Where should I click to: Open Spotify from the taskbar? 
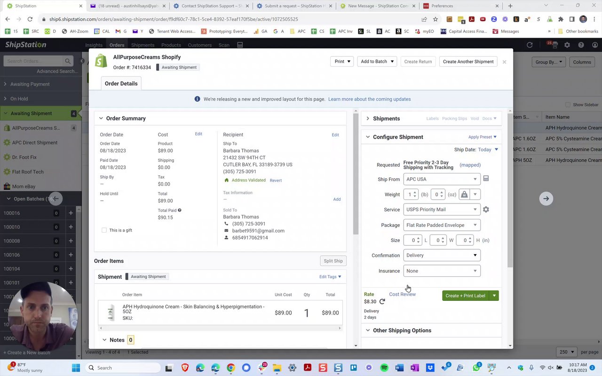pyautogui.click(x=384, y=368)
